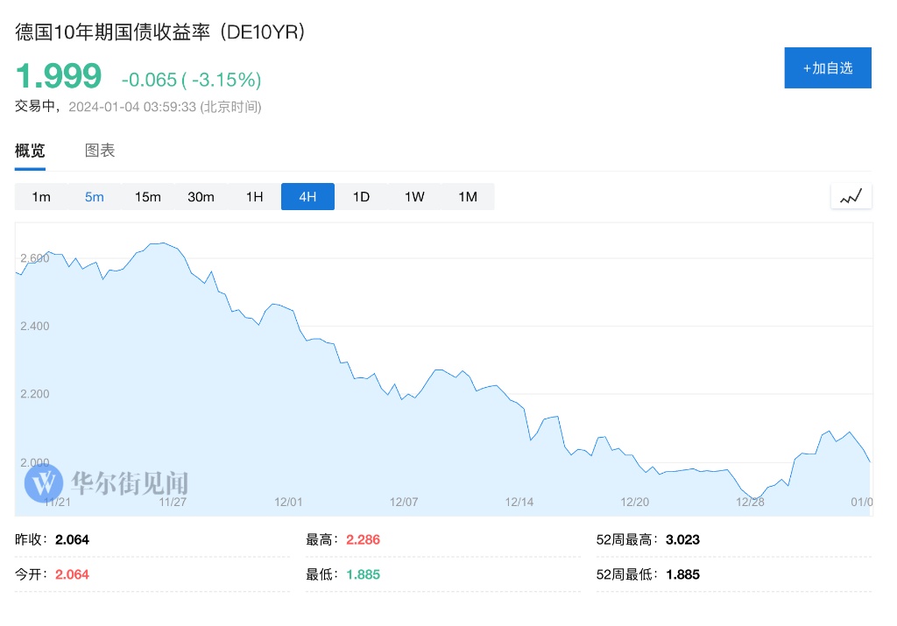The height and width of the screenshot is (626, 897).
Task: Click the Wallstreetcn watermark logo
Action: 44,482
